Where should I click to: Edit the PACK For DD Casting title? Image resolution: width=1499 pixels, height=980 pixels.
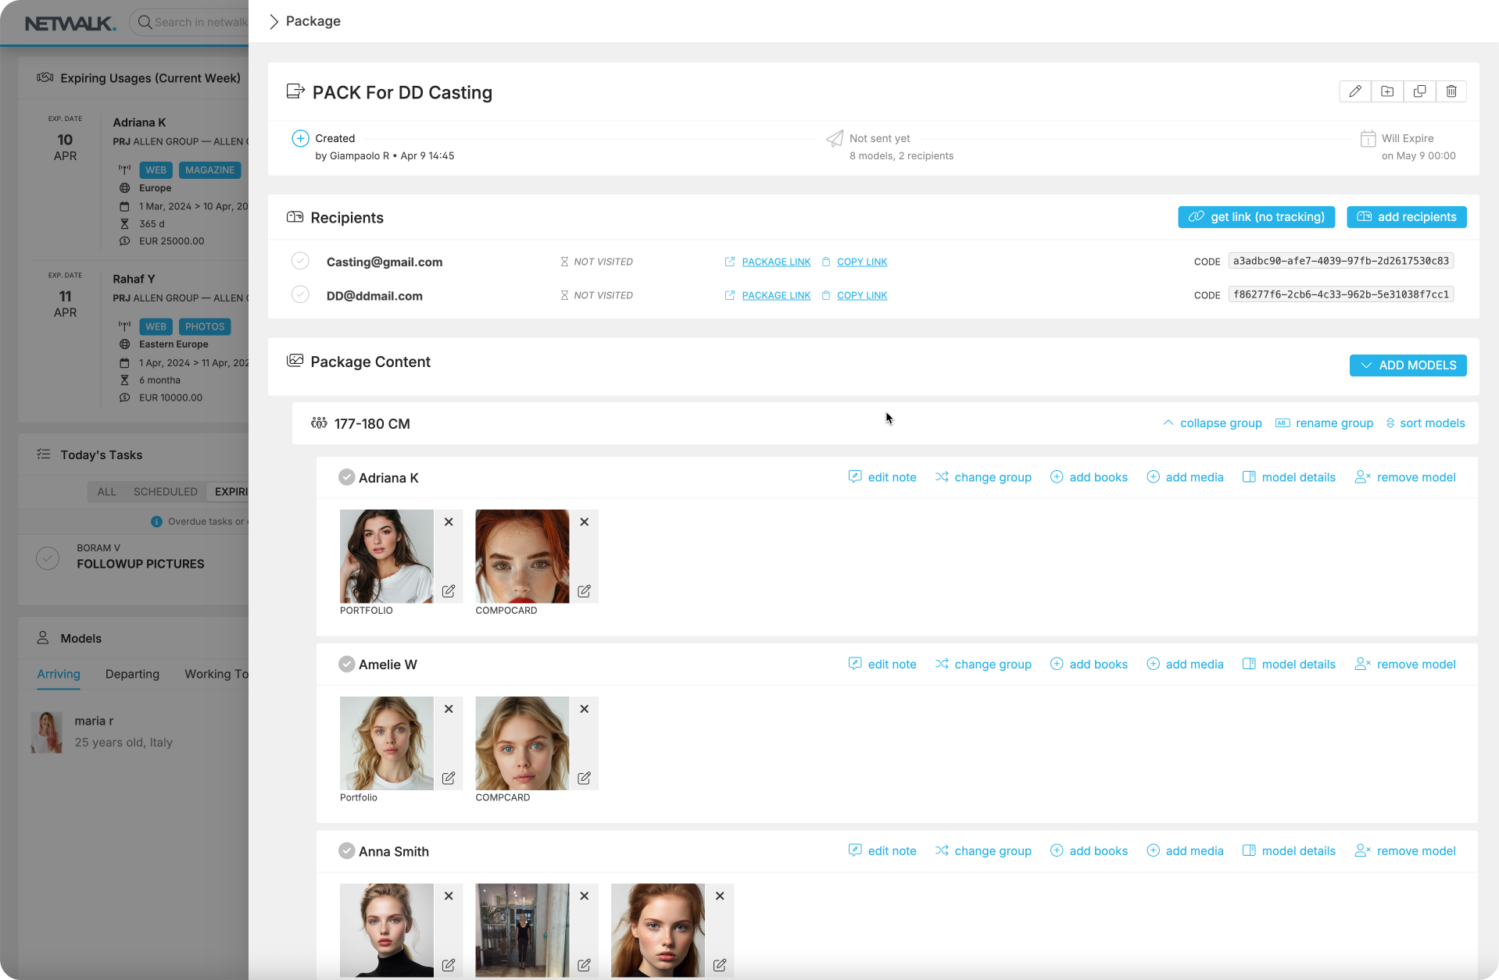click(1354, 91)
